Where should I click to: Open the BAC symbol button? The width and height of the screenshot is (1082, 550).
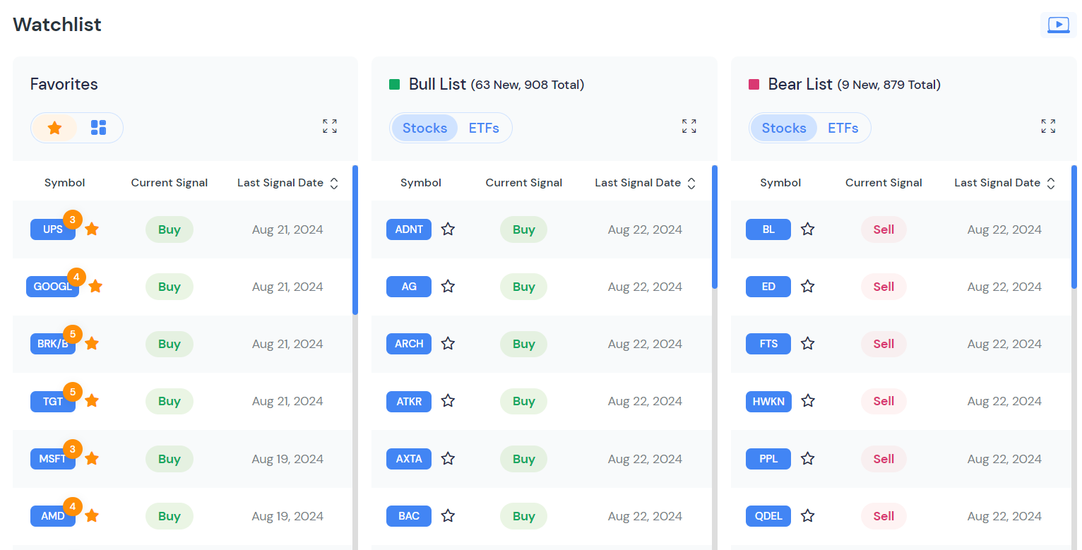(x=409, y=516)
